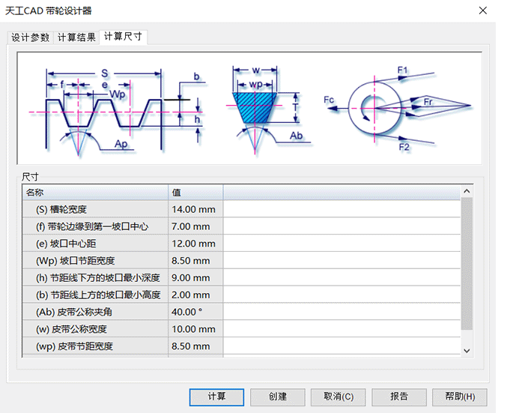Select the 计算尺寸 tab

coord(123,37)
